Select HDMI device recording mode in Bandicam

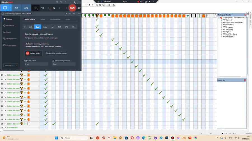(x=17, y=8)
